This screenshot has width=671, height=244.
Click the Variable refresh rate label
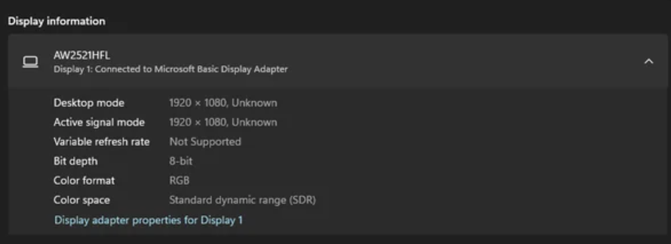coord(101,142)
